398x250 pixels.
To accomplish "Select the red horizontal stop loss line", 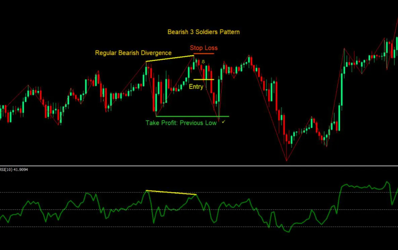I will tap(204, 54).
